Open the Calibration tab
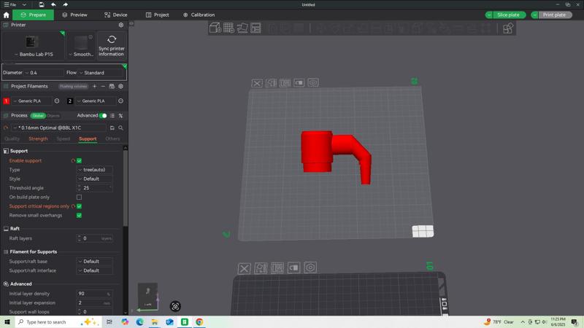Image resolution: width=584 pixels, height=328 pixels. pos(199,15)
